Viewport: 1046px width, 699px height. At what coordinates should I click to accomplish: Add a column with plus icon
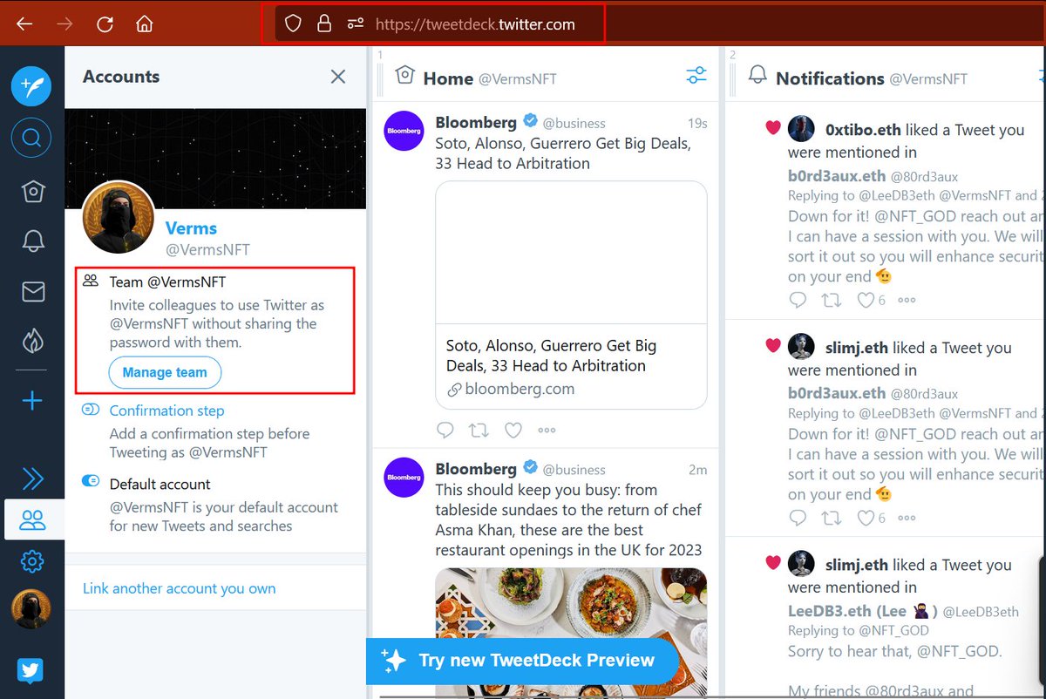32,401
